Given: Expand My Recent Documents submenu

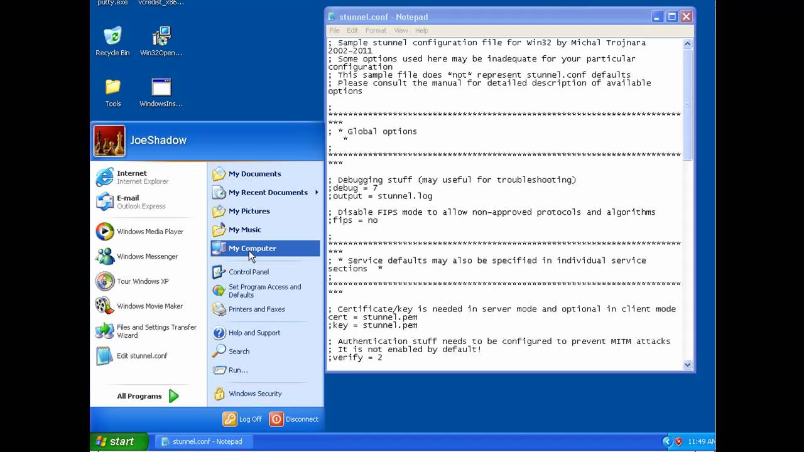Looking at the screenshot, I should pyautogui.click(x=265, y=192).
